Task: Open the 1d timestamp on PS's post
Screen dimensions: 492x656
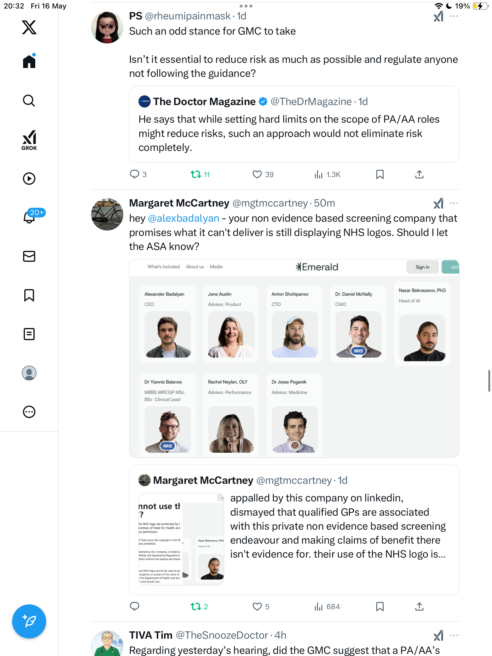Action: coord(241,16)
